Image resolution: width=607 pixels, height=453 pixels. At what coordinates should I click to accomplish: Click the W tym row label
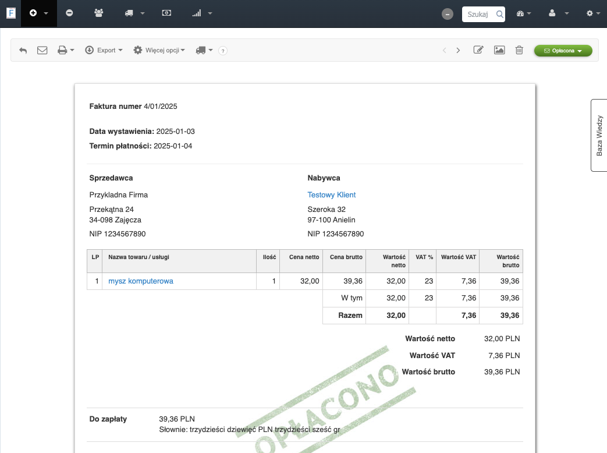coord(352,298)
